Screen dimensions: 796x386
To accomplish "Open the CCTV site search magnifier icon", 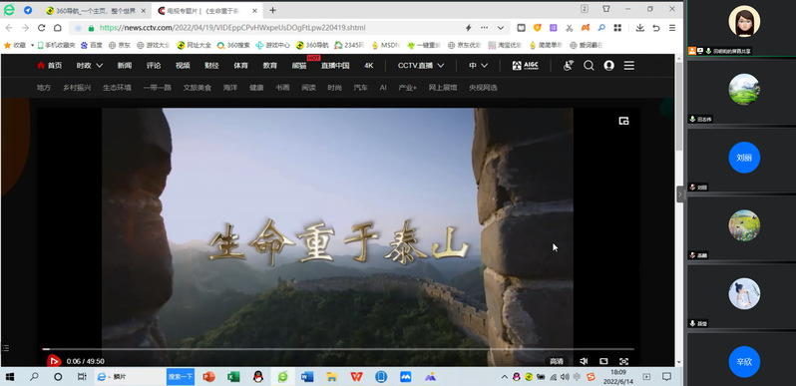I will [589, 66].
